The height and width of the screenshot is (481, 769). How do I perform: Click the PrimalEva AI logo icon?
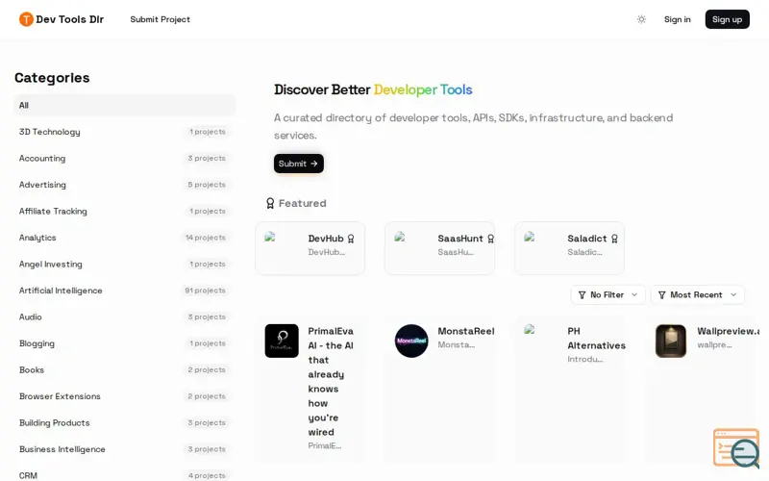(282, 341)
